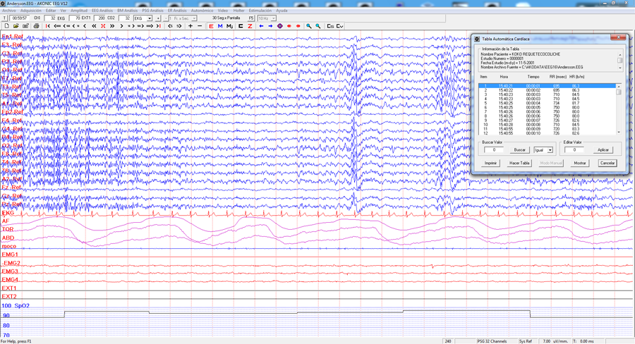635x344 pixels.
Task: Click the F5 button in the toolbar
Action: tap(251, 18)
